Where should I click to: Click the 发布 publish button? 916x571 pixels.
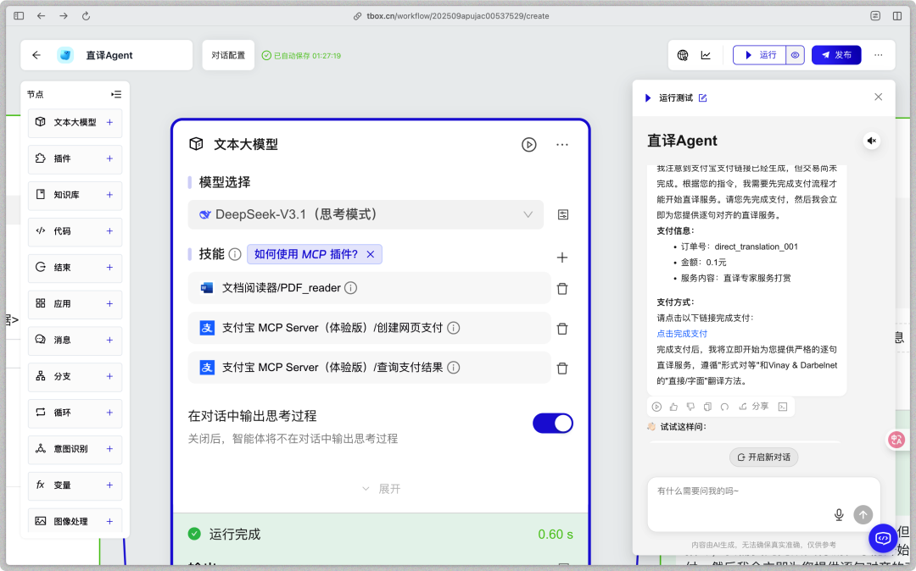[x=836, y=55]
